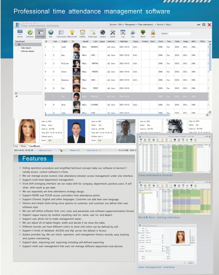219x275 pixels.
Task: Click the Authority toolbar icon
Action: [30, 33]
